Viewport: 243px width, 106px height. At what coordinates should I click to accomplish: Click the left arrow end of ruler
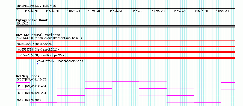point(17,8)
